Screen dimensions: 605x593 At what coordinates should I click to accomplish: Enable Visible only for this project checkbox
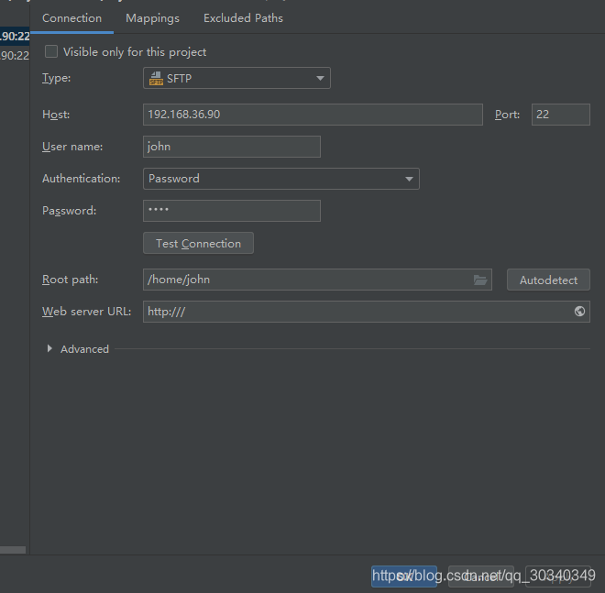51,51
